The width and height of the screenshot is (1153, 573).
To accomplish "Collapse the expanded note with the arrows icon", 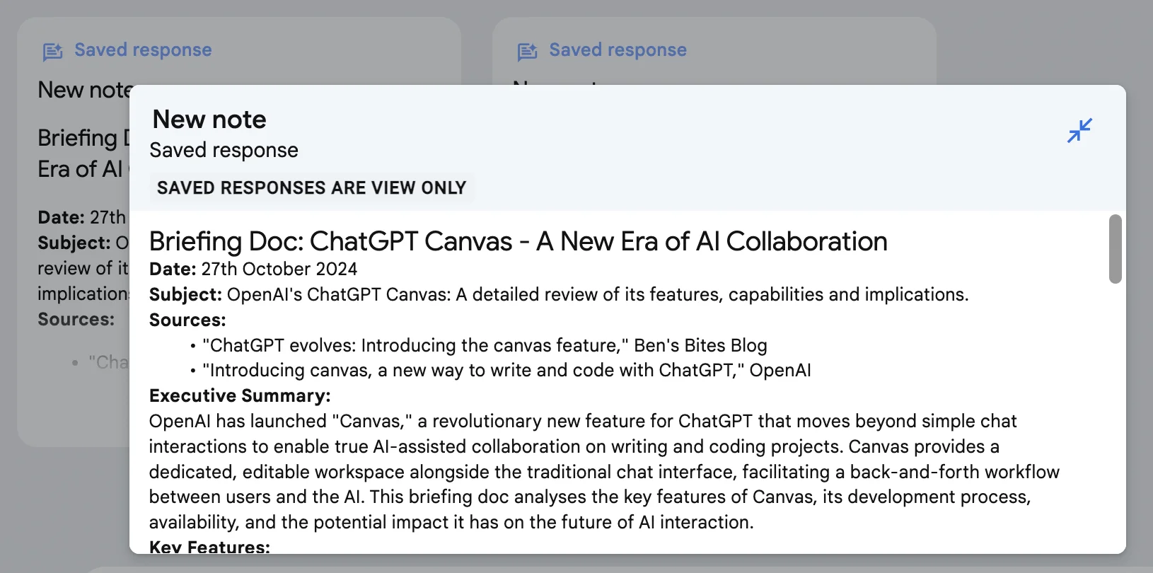I will [x=1079, y=131].
